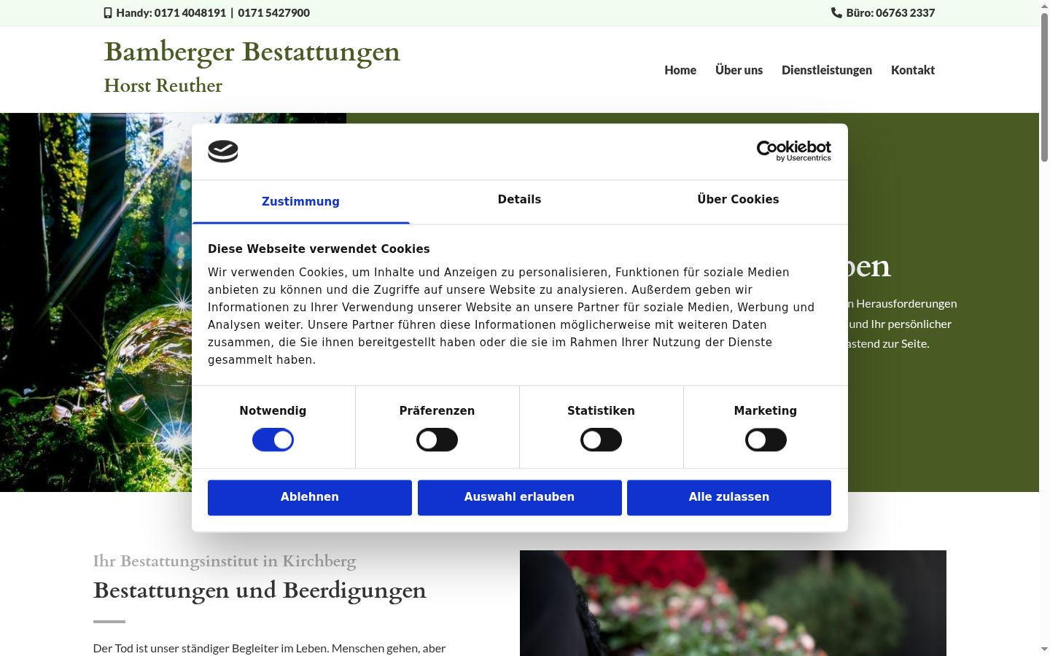Click the Auswahl erlauben button
This screenshot has height=656, width=1050.
(519, 497)
